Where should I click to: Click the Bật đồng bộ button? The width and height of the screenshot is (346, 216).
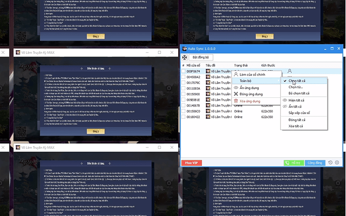tap(201, 57)
